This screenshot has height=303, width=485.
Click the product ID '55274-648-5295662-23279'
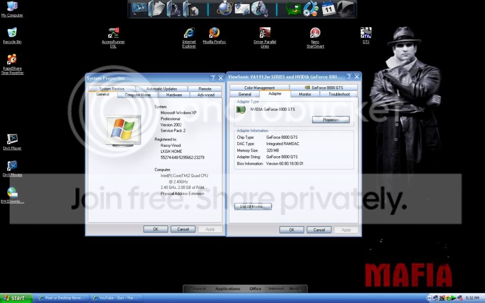[182, 157]
